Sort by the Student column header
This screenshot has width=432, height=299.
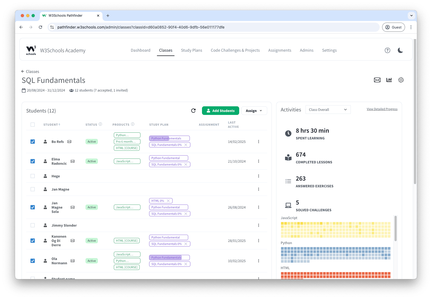52,125
